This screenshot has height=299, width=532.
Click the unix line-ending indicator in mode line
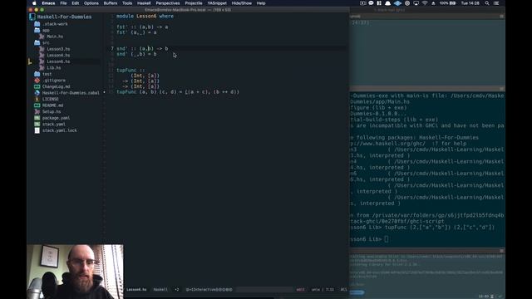coord(316,290)
